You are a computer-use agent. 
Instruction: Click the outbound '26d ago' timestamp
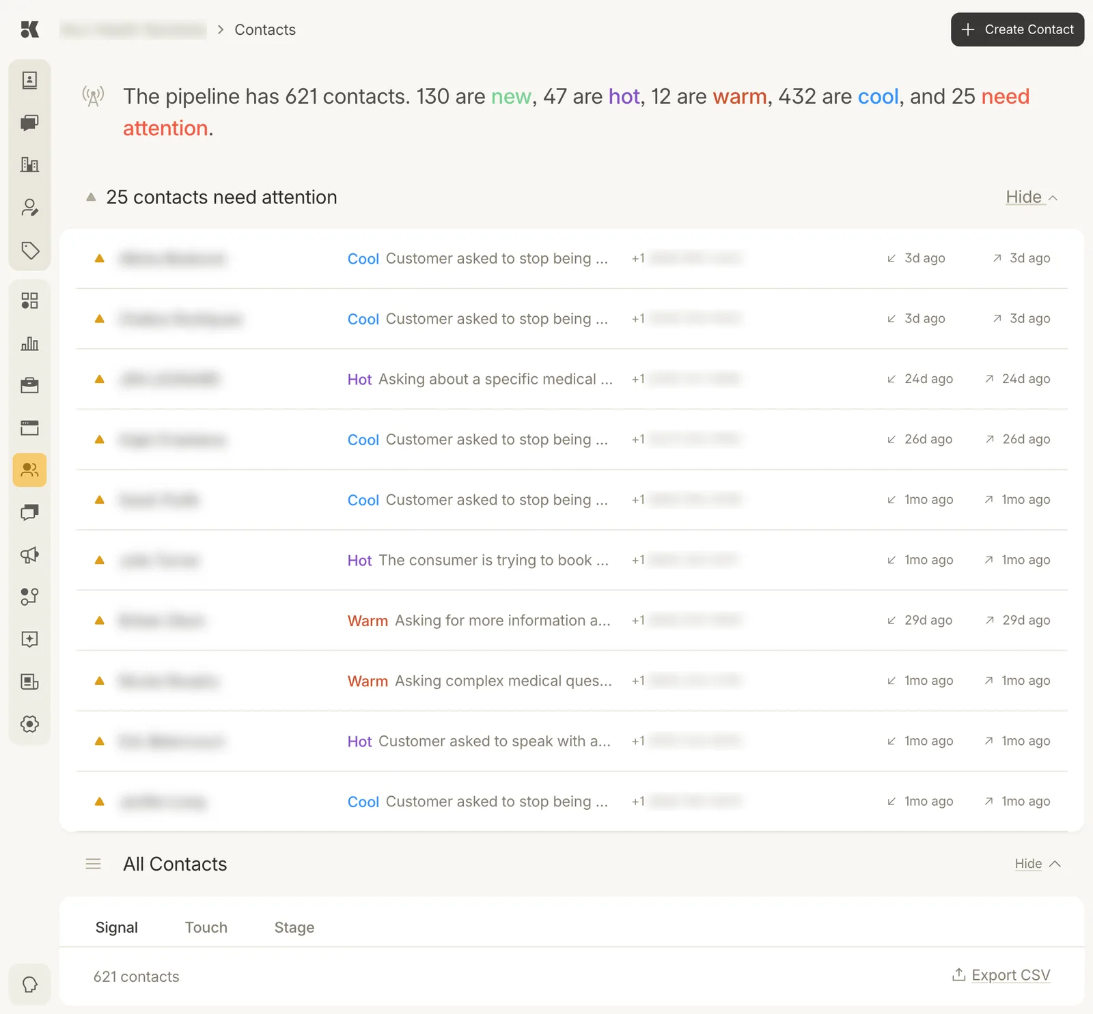coord(1026,439)
